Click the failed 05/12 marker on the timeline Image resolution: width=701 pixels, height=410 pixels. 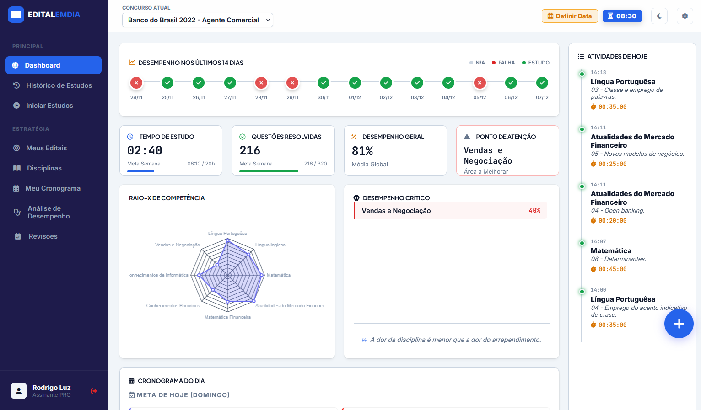click(x=480, y=83)
